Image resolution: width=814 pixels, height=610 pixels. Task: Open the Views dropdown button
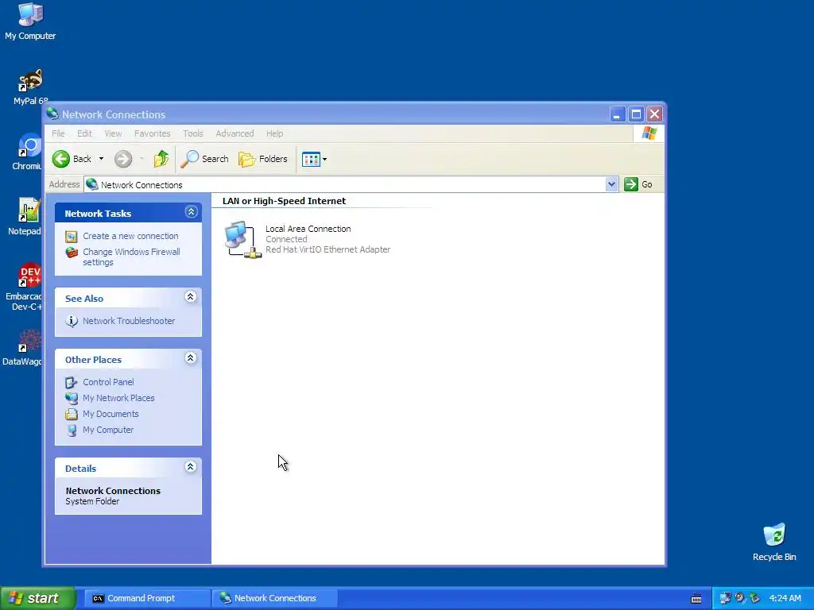(314, 159)
